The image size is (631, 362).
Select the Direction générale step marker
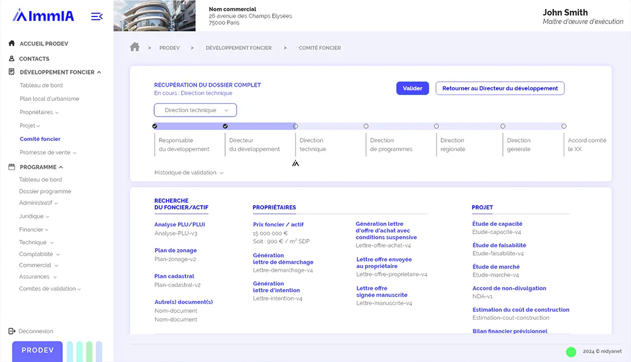coord(503,126)
